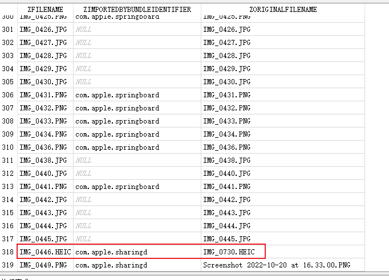The height and width of the screenshot is (280, 389).
Task: Select com.apple.springboard in row 306
Action: coord(137,95)
